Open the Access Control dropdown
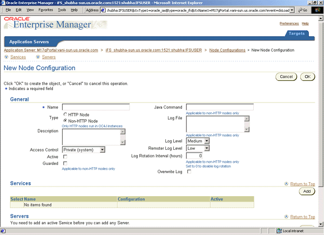Screen dimensions: 324x235 pos(84,150)
